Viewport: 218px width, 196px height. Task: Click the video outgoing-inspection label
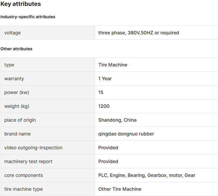pos(33,148)
